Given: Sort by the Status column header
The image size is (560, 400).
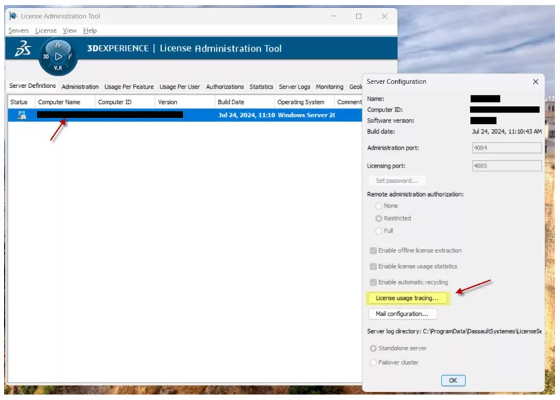Looking at the screenshot, I should point(21,102).
